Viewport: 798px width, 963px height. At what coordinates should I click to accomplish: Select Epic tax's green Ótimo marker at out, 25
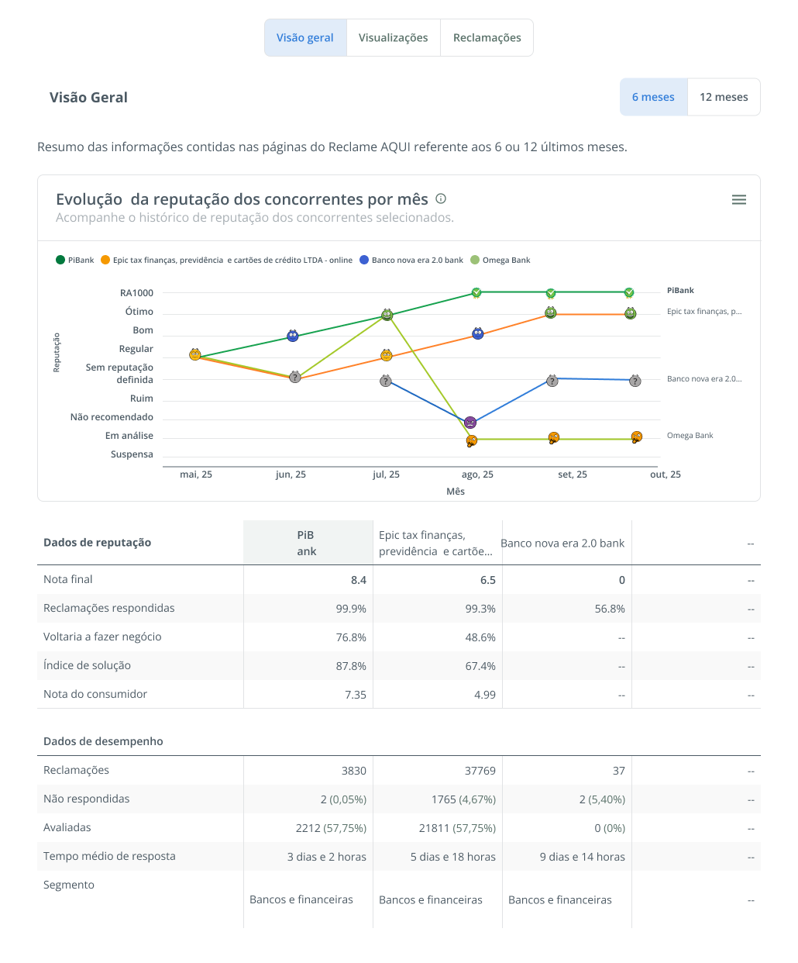coord(631,313)
